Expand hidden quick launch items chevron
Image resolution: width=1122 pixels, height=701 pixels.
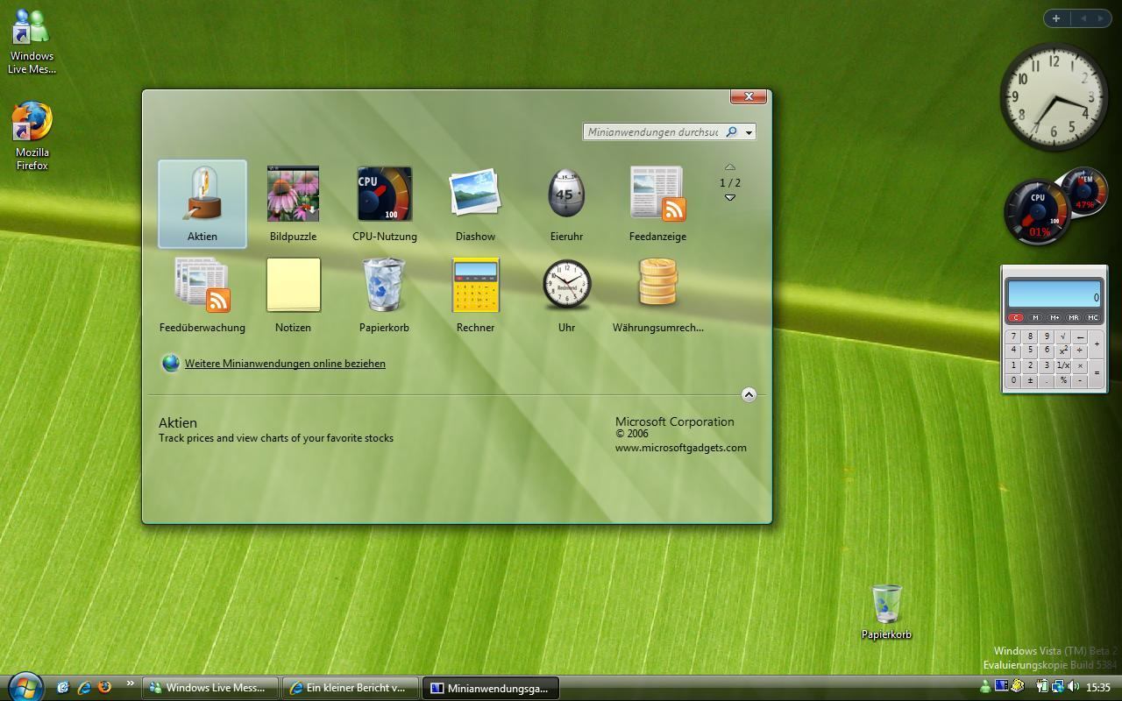pyautogui.click(x=131, y=683)
